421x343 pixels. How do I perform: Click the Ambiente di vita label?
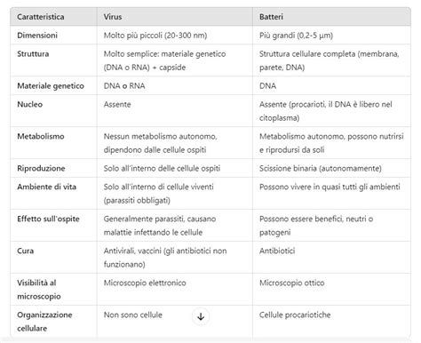coord(47,187)
